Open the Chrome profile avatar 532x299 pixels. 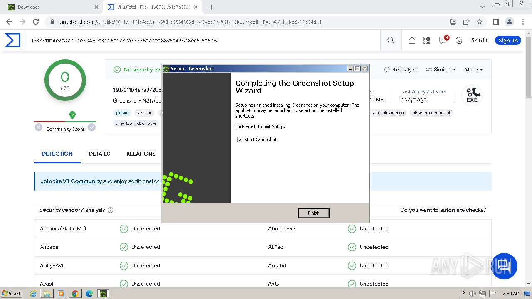[509, 22]
